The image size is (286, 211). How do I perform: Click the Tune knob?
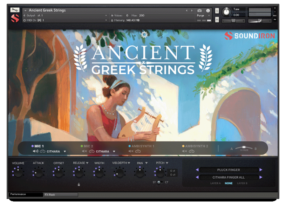226,12
